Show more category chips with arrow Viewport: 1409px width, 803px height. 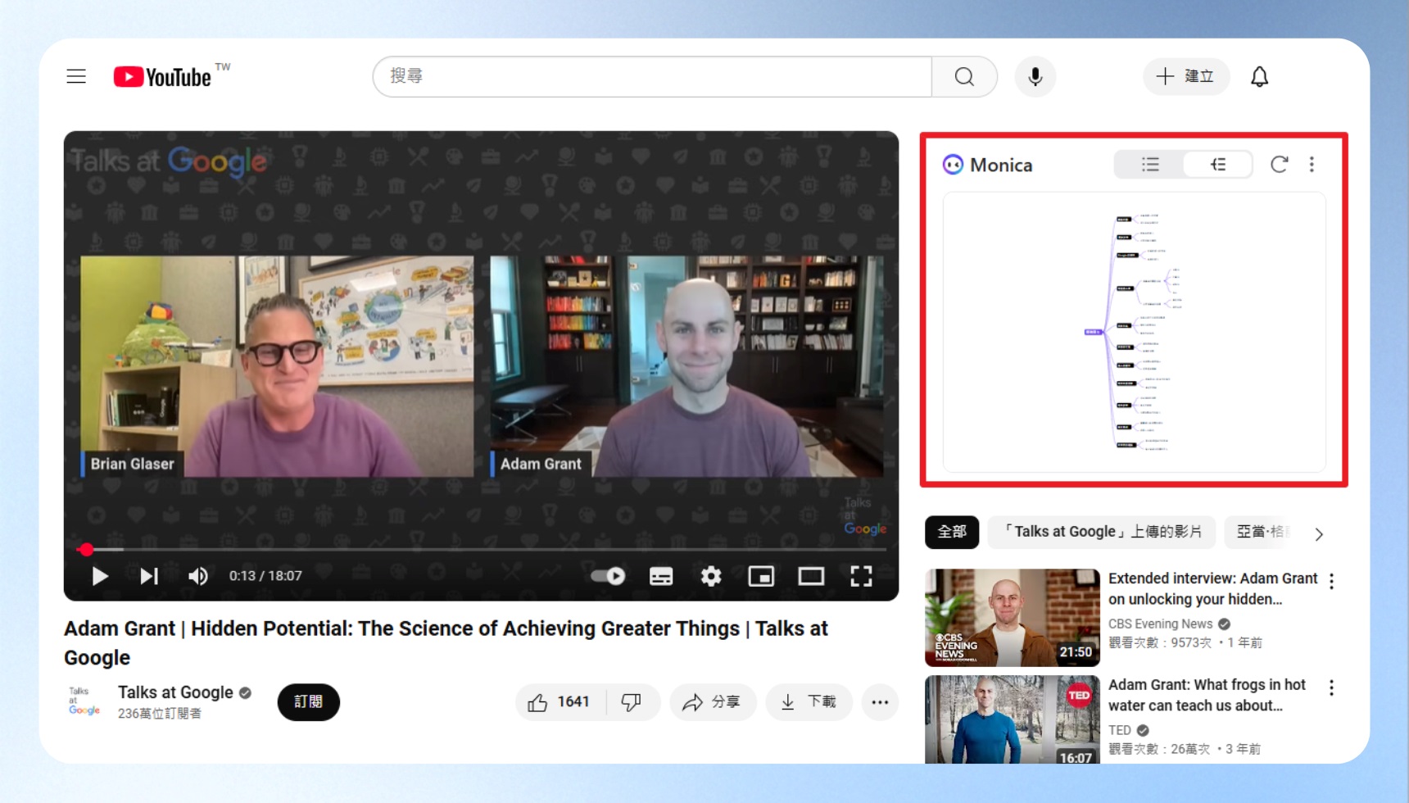point(1318,534)
